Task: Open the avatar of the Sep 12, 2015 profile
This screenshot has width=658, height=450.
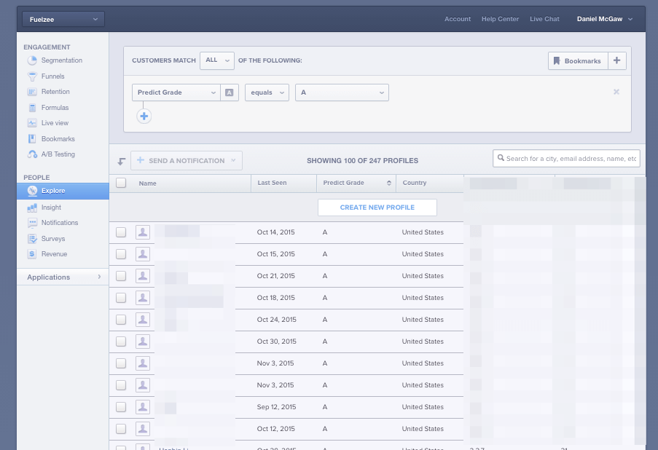Action: [x=143, y=407]
